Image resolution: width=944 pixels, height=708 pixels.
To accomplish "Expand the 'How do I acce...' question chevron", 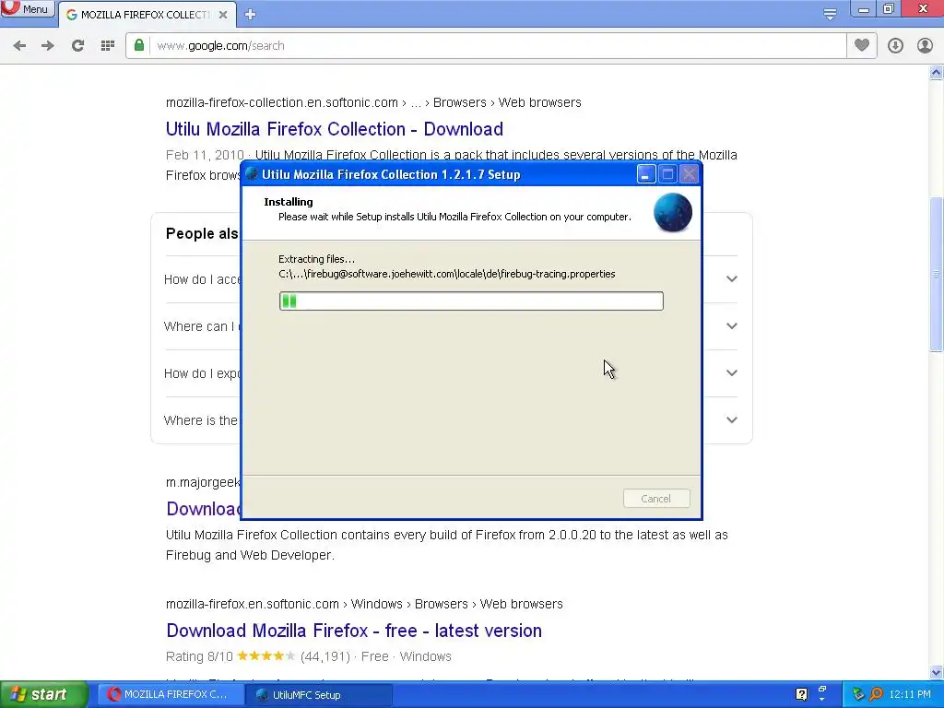I will point(731,278).
